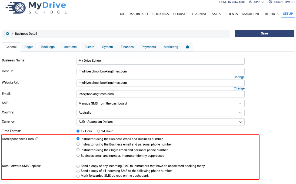Image resolution: width=296 pixels, height=184 pixels.
Task: Click the help icon beside Correspondence From
Action: pos(37,139)
